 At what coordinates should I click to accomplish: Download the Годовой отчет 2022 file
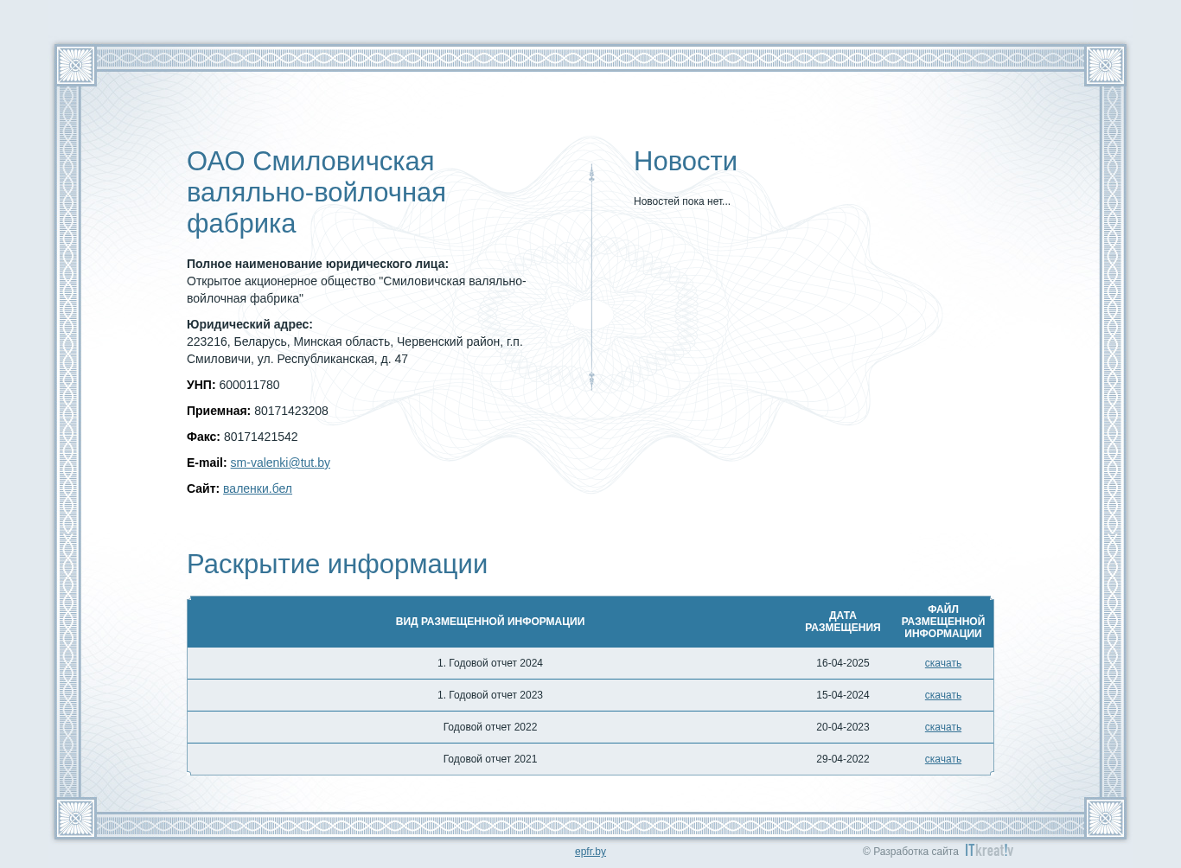[942, 727]
